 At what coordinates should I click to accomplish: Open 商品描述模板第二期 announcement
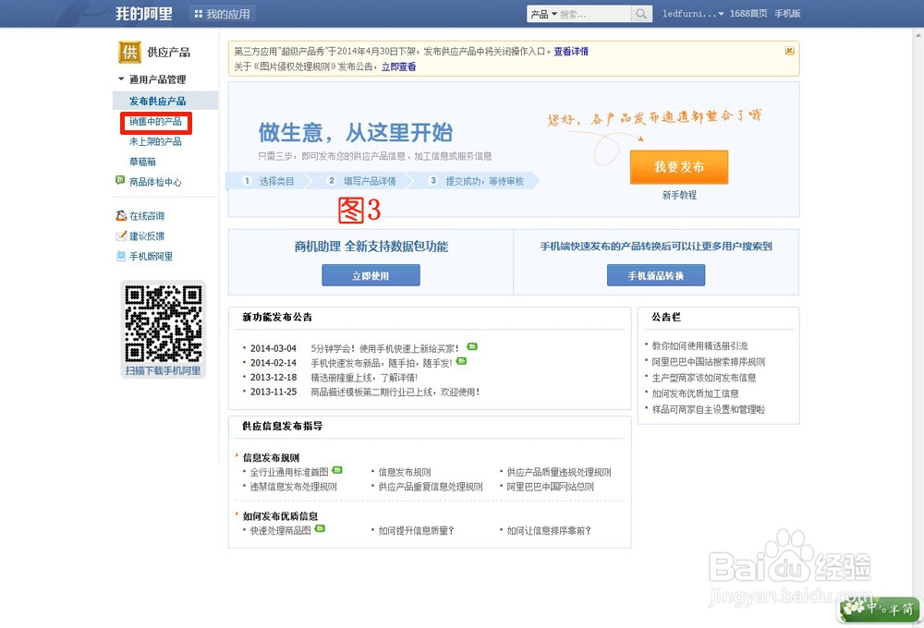395,392
